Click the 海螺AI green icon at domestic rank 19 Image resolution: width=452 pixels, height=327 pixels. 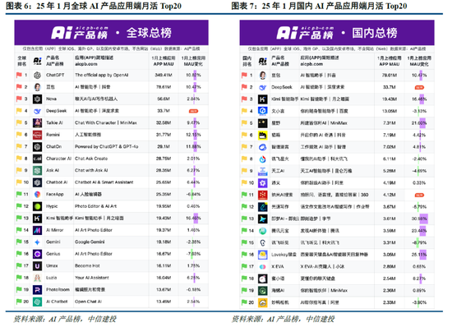point(263,291)
